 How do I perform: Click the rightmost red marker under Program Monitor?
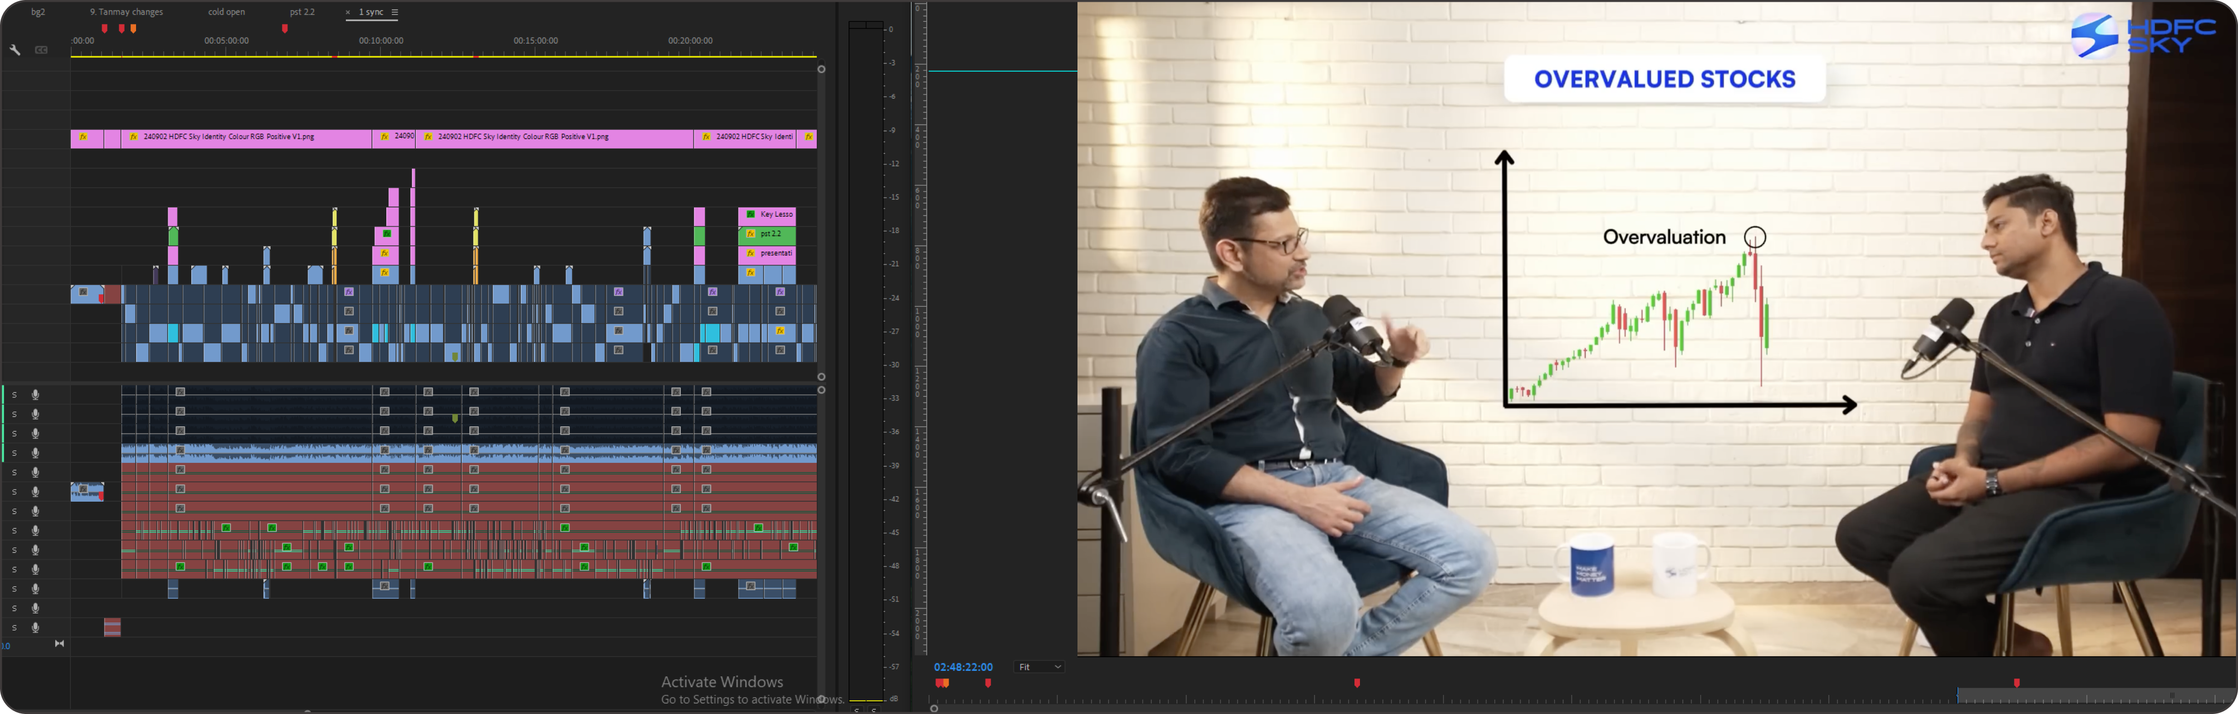[2017, 683]
